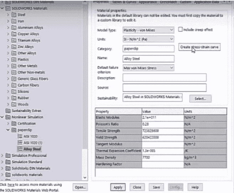Click the Open... button

(x=80, y=187)
